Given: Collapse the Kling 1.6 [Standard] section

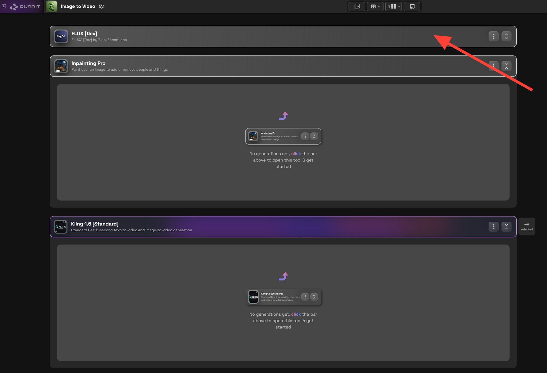Looking at the screenshot, I should click(506, 227).
